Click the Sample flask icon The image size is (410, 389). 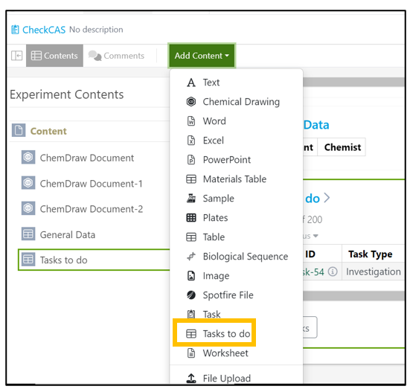191,199
